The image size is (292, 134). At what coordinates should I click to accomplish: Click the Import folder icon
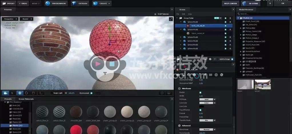click(x=4, y=3)
